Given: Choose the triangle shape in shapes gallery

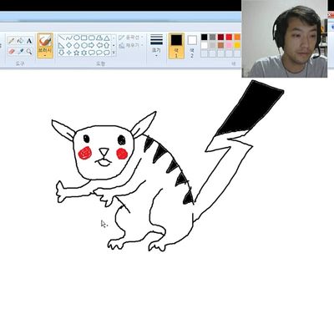Looking at the screenshot, I should [x=107, y=38].
